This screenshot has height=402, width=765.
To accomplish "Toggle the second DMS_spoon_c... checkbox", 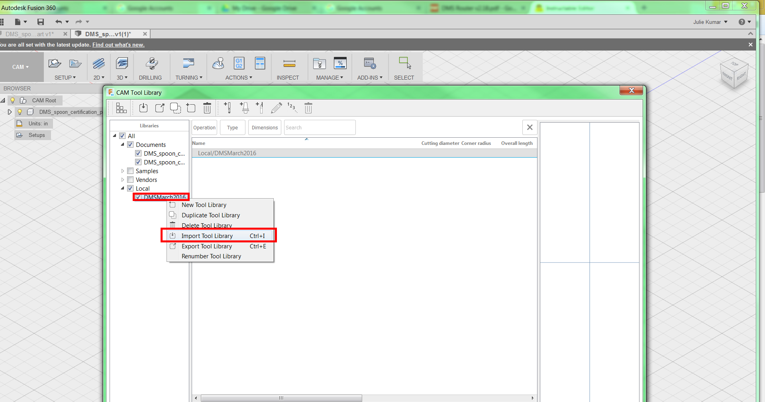I will point(138,162).
